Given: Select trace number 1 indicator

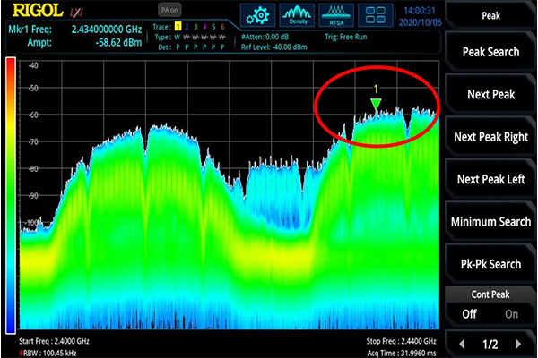Looking at the screenshot, I should (178, 27).
